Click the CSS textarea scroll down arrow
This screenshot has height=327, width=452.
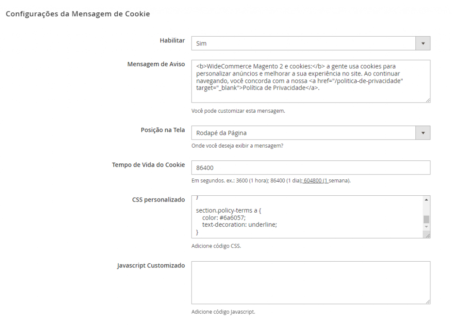pyautogui.click(x=426, y=227)
